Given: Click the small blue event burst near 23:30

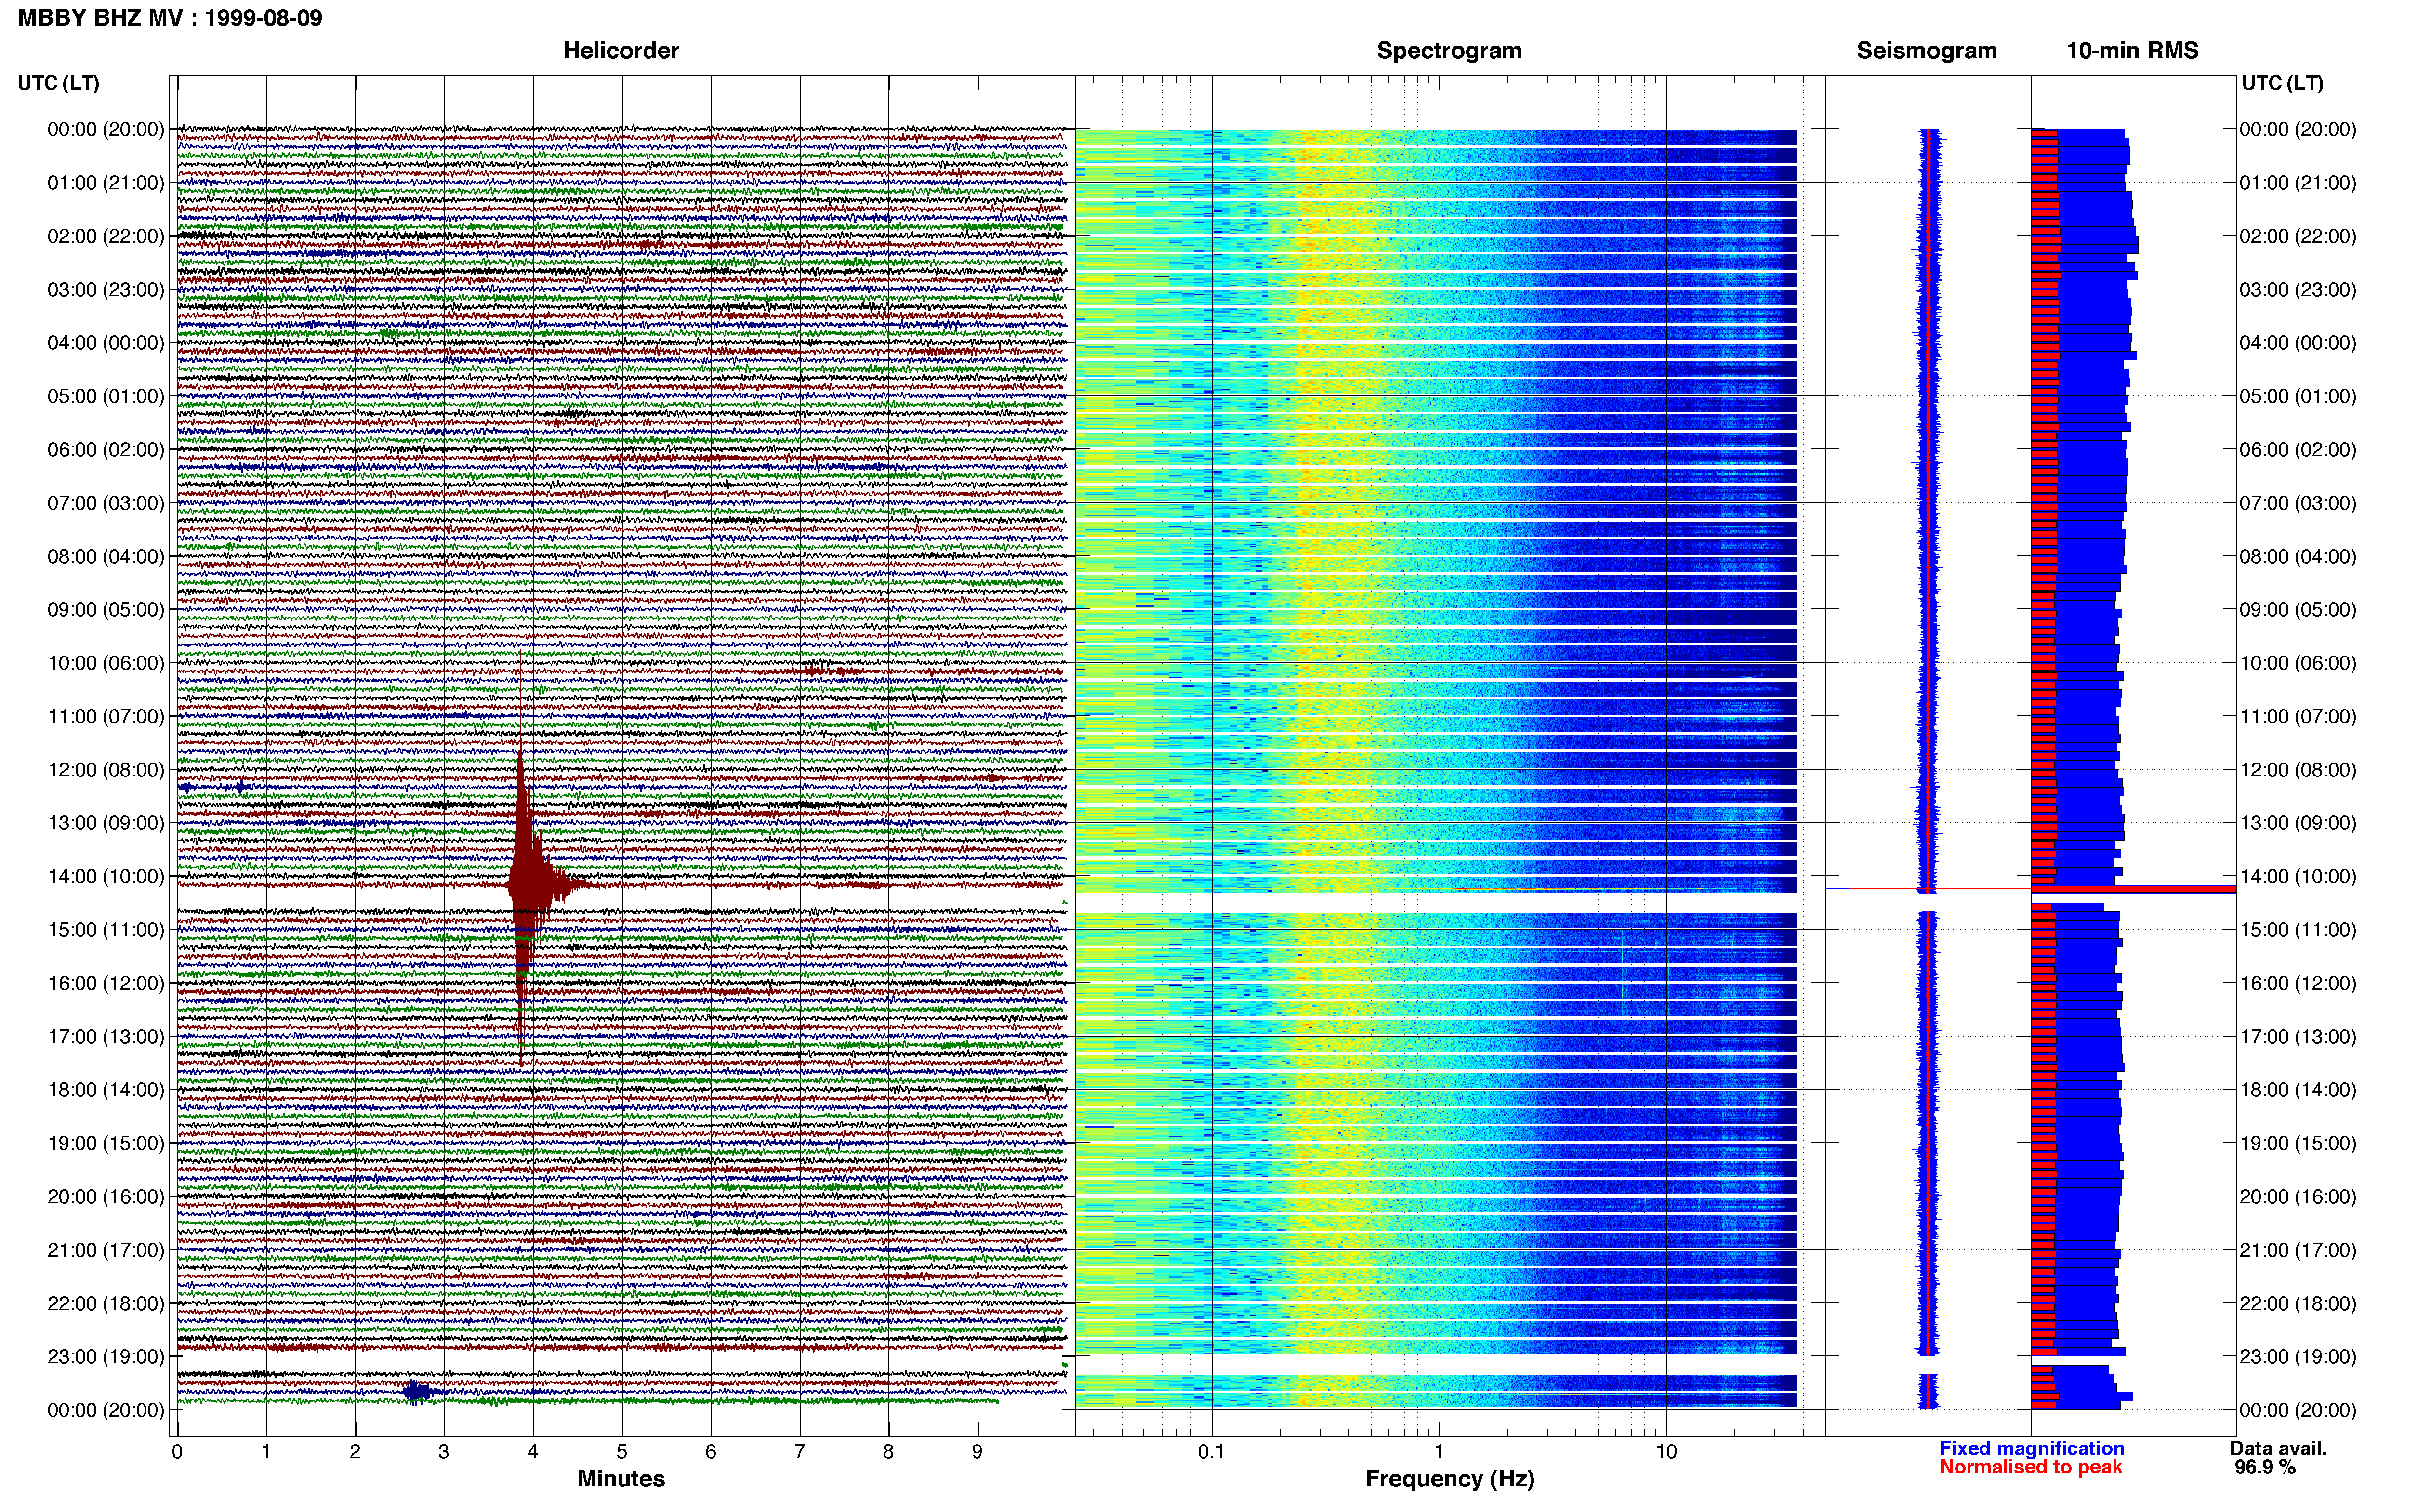Looking at the screenshot, I should click(419, 1391).
